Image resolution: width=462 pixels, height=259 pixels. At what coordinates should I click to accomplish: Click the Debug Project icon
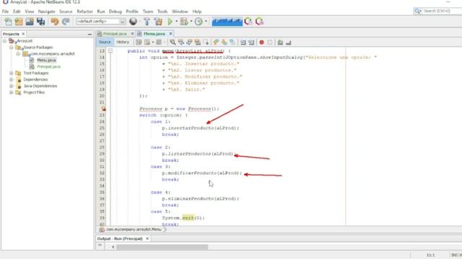184,22
